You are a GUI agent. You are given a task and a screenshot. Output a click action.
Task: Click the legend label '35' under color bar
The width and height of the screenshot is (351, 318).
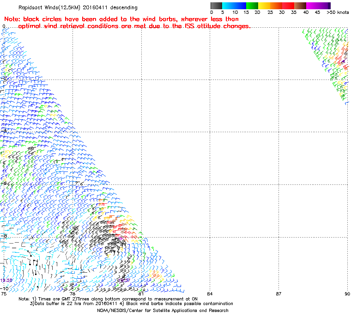point(294,12)
